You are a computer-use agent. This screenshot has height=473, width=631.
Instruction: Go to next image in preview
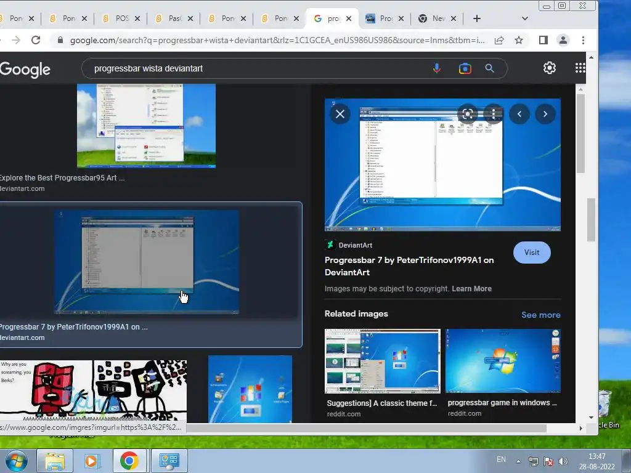pos(545,114)
